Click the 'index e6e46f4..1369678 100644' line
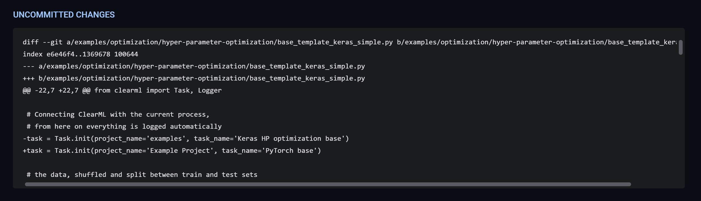The width and height of the screenshot is (701, 201). (80, 54)
